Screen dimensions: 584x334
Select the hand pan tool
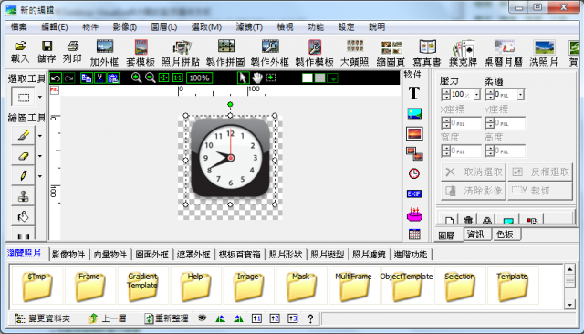(x=257, y=78)
